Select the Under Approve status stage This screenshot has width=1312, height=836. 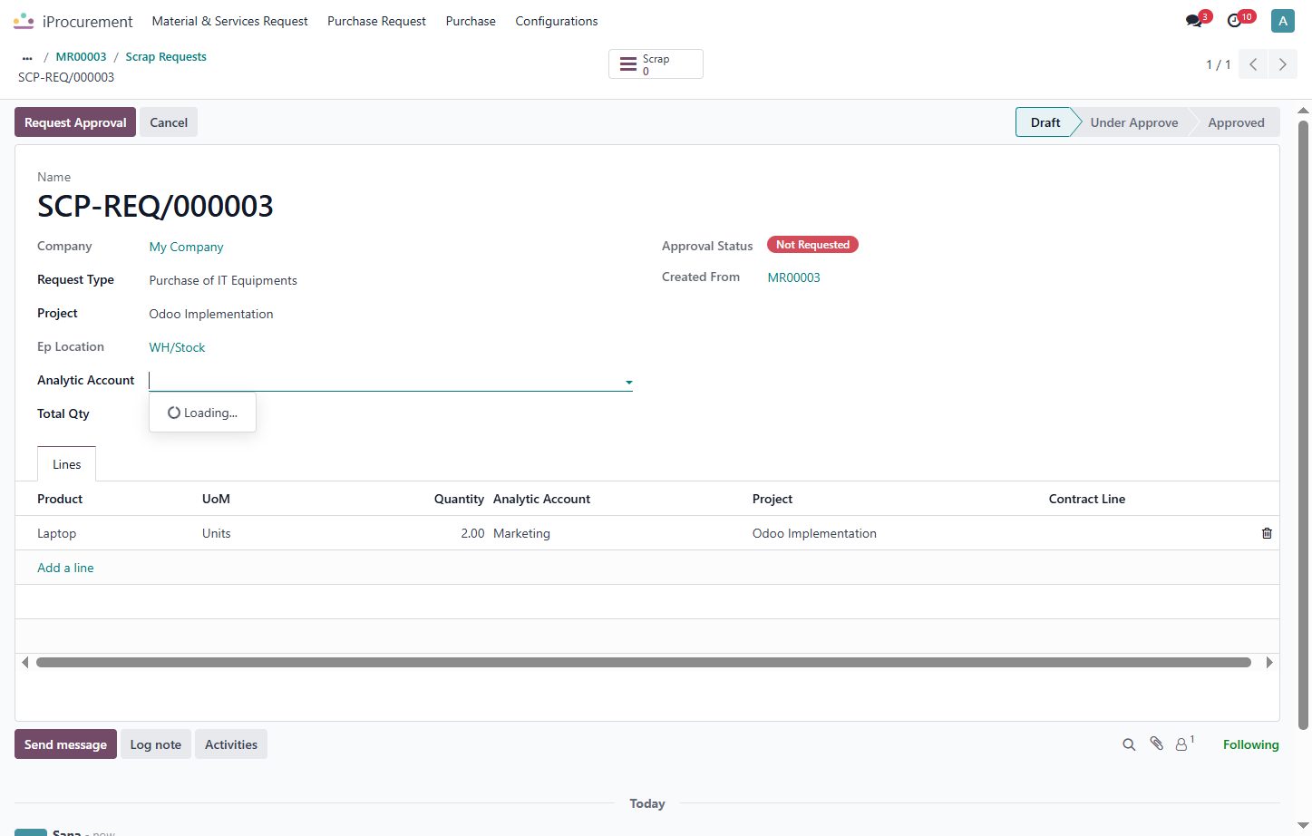1134,122
